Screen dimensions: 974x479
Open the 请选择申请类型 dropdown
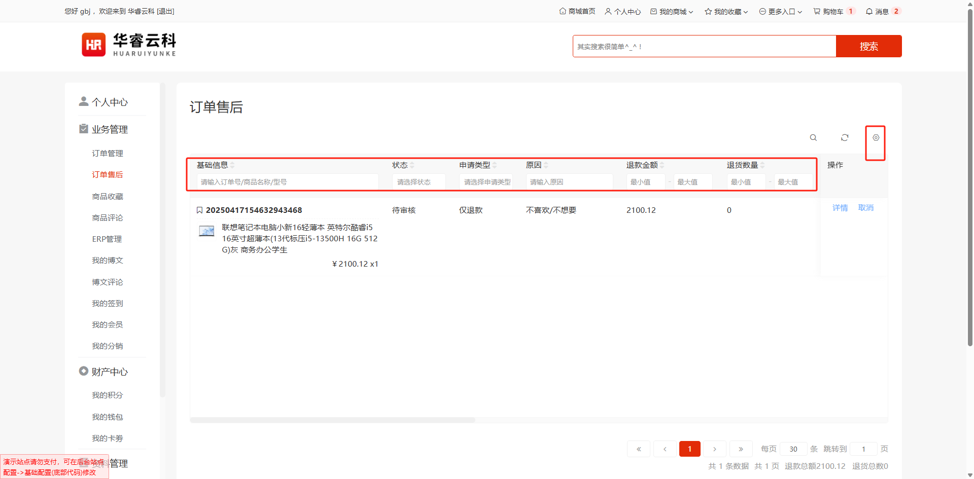click(486, 182)
